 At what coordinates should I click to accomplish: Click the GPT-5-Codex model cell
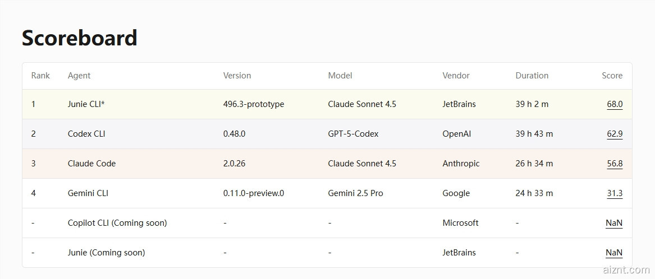coord(353,134)
